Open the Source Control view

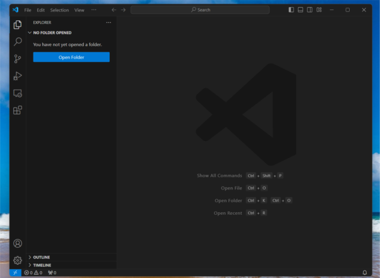click(x=18, y=59)
